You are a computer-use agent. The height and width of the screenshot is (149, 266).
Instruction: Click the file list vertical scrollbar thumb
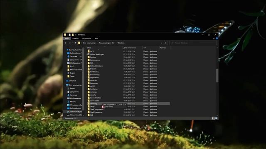click(x=217, y=75)
